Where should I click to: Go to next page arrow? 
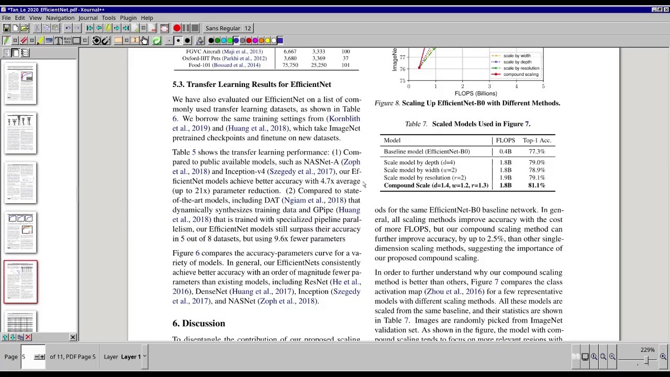tap(117, 28)
